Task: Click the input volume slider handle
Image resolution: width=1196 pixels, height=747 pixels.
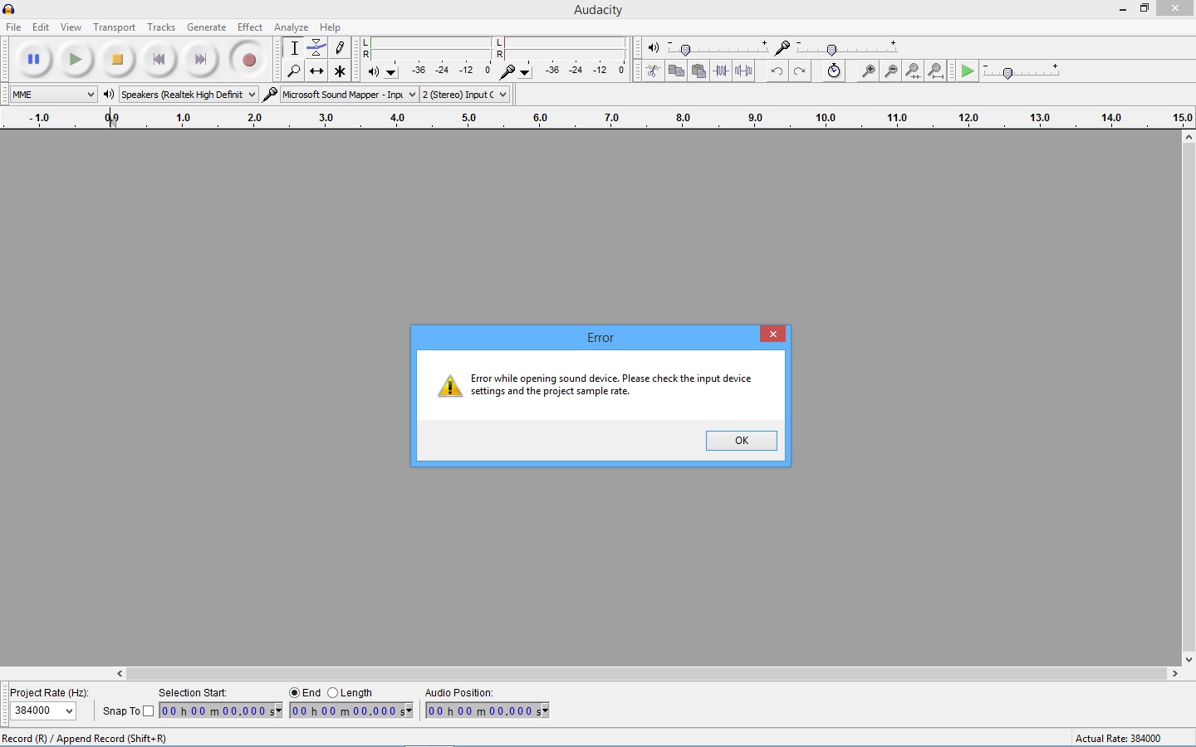Action: click(831, 50)
